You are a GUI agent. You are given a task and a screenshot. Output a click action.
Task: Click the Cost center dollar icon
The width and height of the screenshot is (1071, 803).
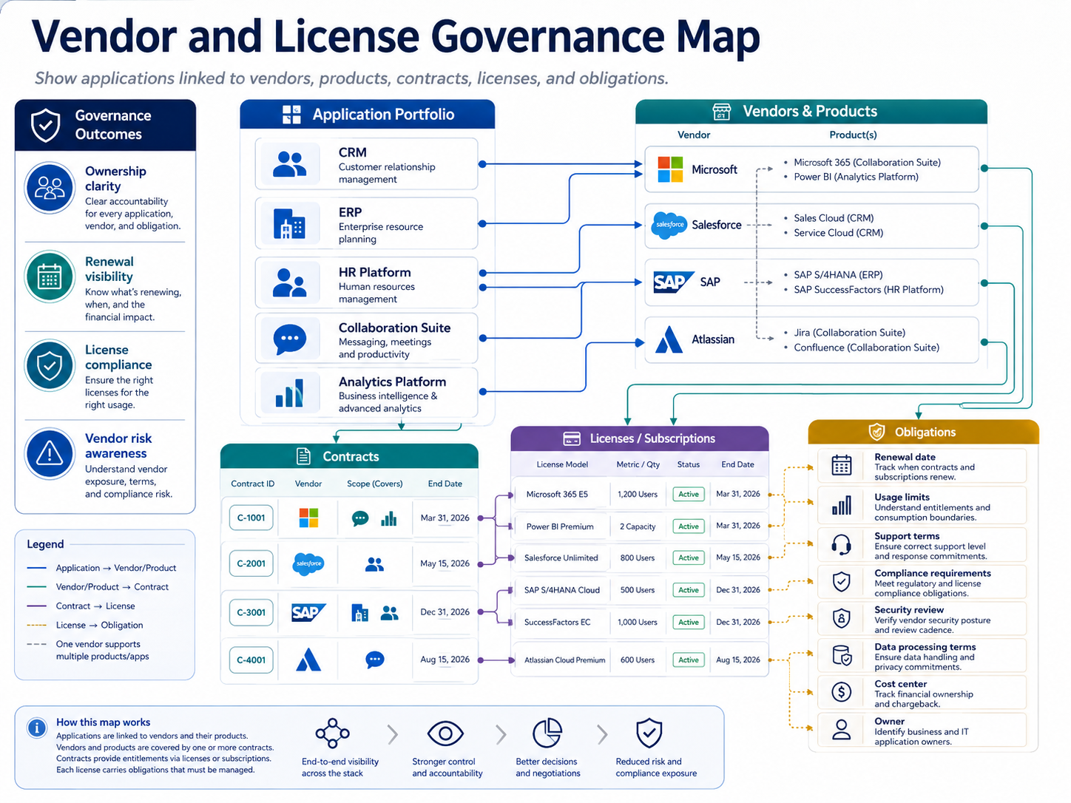(x=842, y=692)
